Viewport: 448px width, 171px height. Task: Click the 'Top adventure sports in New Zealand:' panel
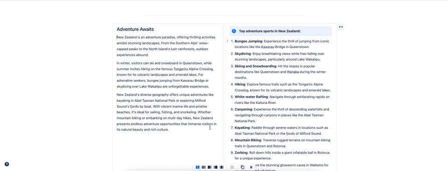click(x=280, y=31)
